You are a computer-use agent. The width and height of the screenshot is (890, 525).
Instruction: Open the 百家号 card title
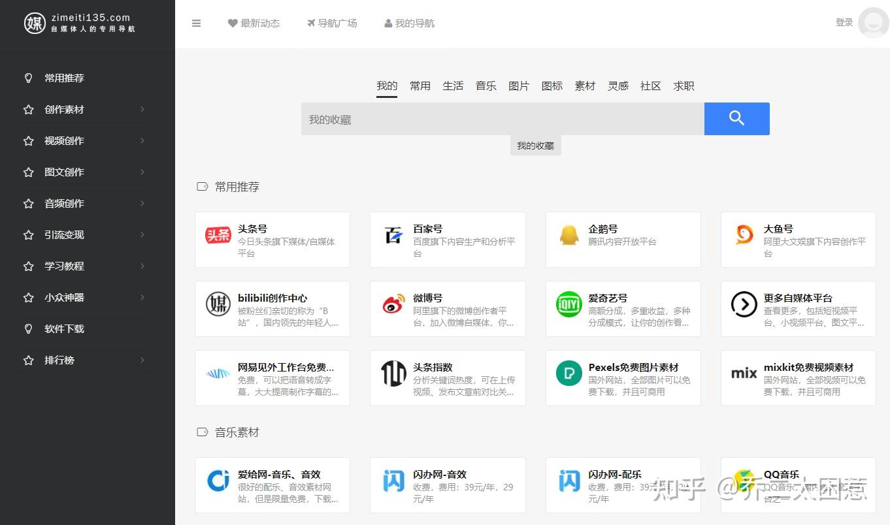coord(427,229)
